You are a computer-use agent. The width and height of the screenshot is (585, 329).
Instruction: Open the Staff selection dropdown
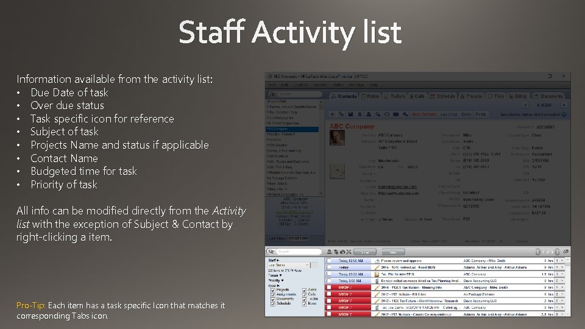pyautogui.click(x=289, y=265)
